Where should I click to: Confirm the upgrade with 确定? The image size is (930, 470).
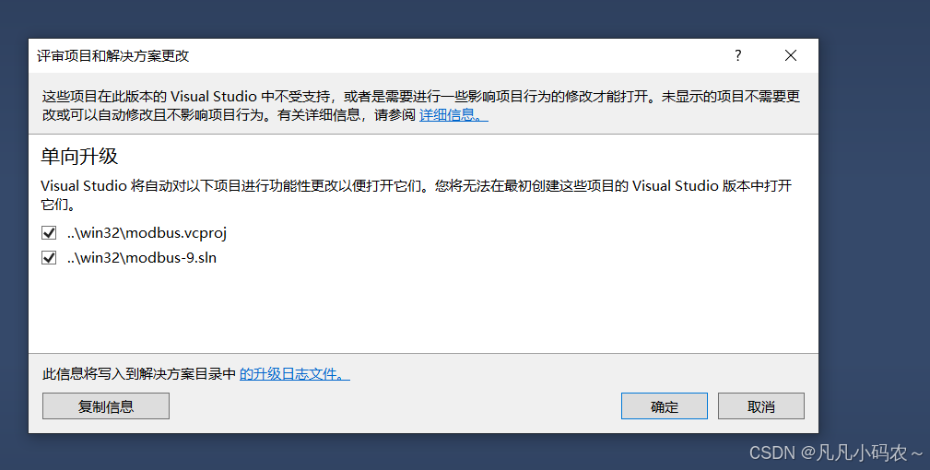(665, 406)
